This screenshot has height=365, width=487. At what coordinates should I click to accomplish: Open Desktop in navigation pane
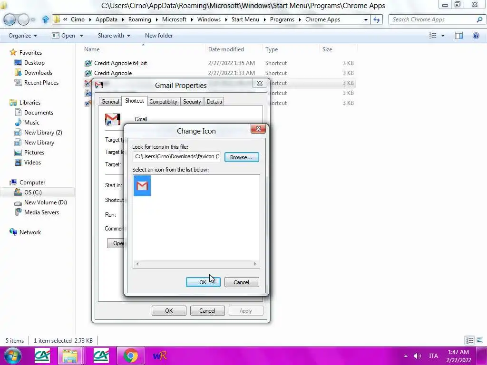click(x=34, y=62)
